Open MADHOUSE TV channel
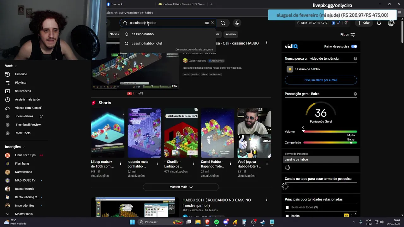This screenshot has height=227, width=404. tap(25, 180)
